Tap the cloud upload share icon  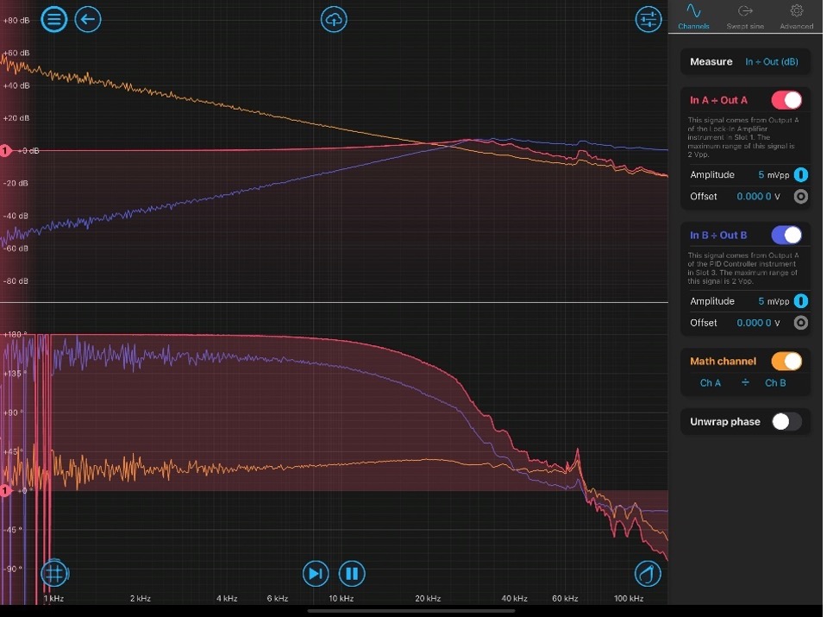pyautogui.click(x=334, y=19)
